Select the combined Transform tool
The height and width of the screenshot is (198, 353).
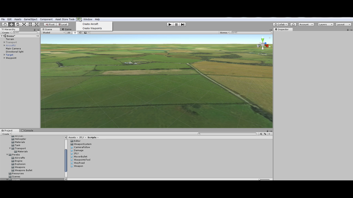[37, 24]
